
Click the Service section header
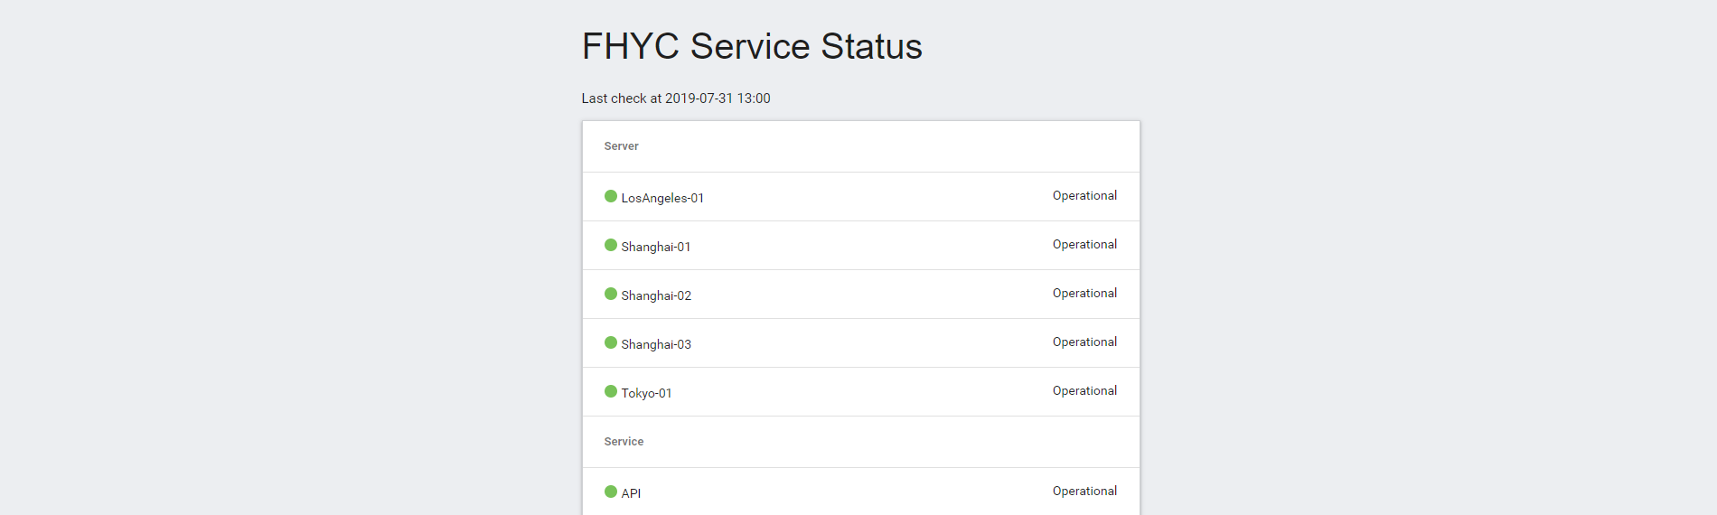[x=624, y=442]
